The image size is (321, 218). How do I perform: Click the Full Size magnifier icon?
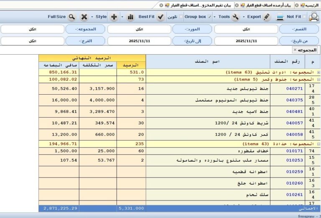pyautogui.click(x=71, y=17)
